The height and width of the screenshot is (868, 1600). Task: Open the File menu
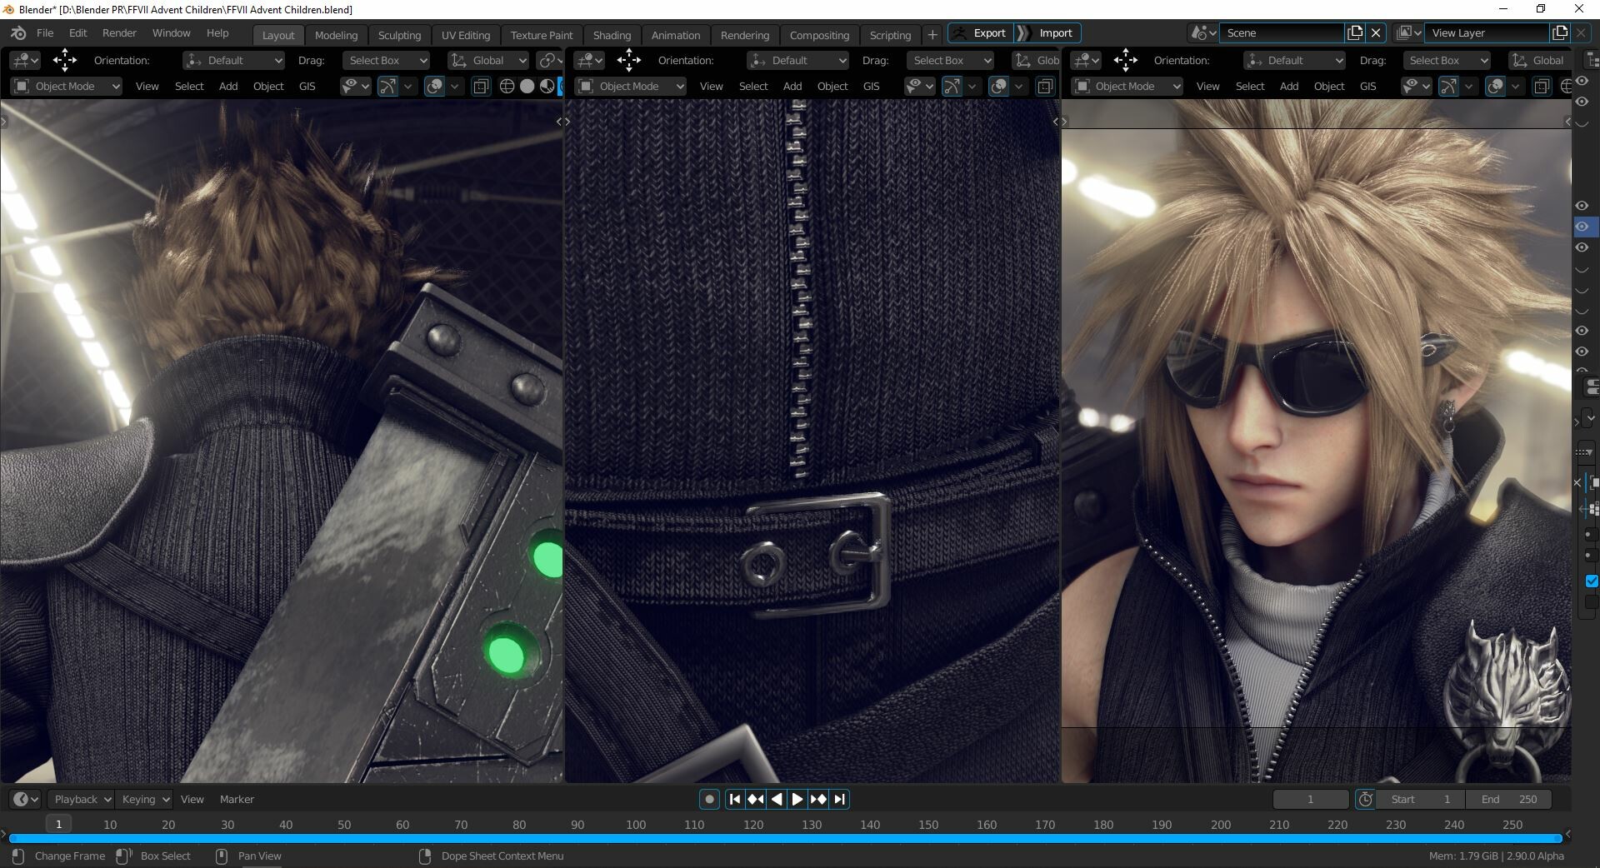pyautogui.click(x=45, y=33)
